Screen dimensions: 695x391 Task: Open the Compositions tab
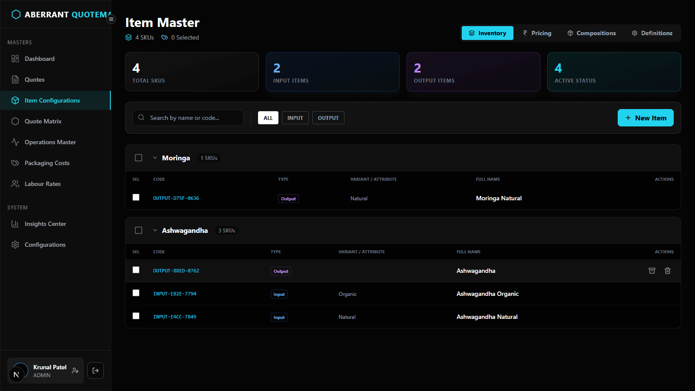click(x=591, y=33)
